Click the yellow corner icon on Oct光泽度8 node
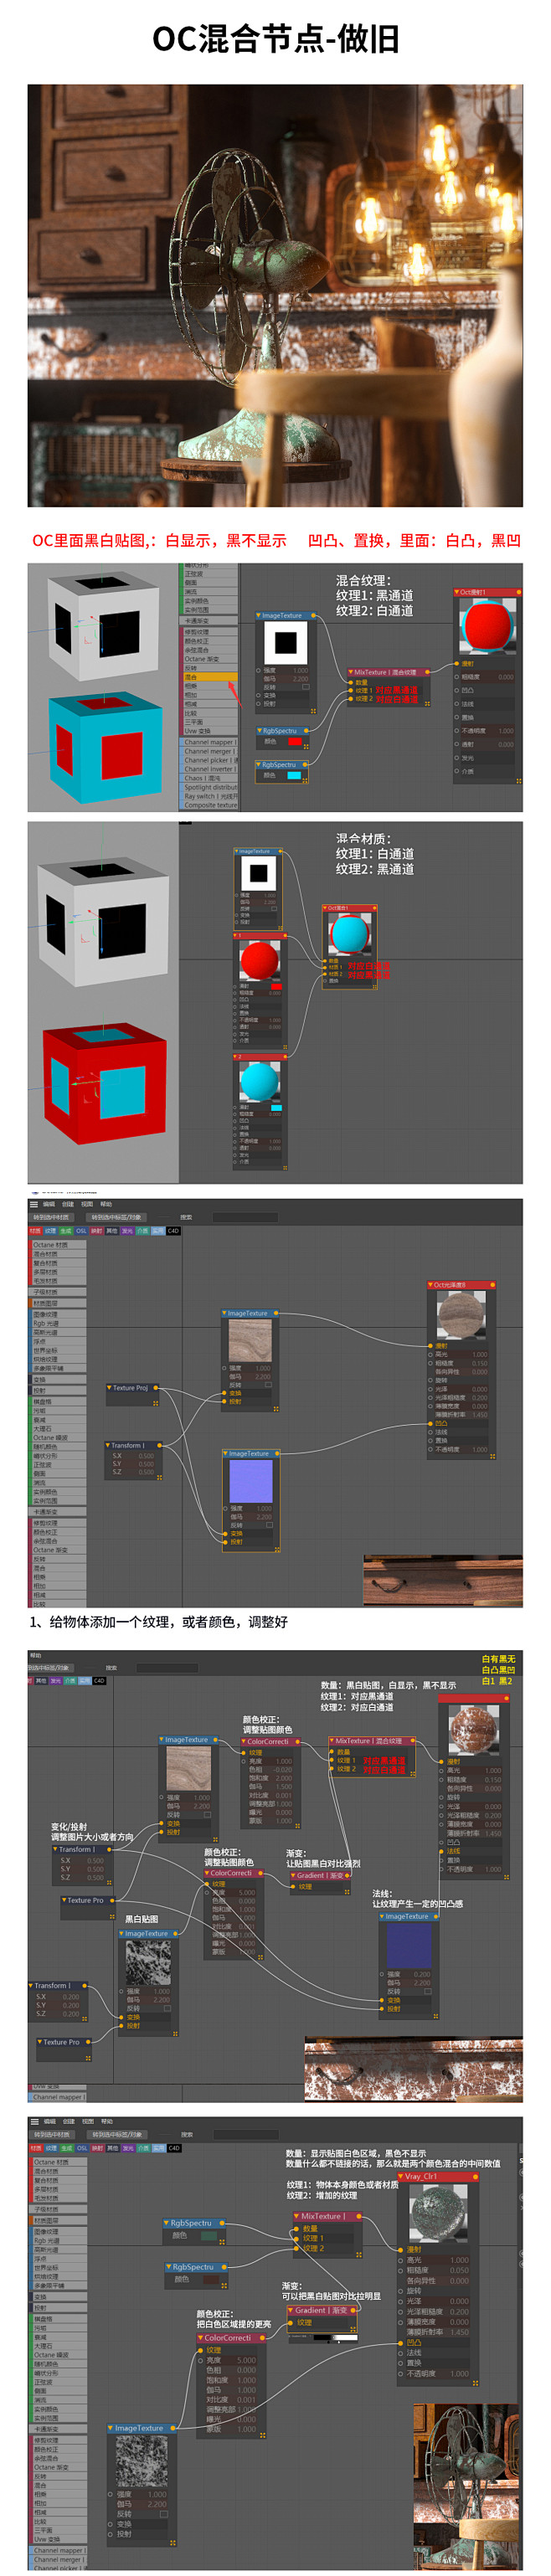 pos(493,1457)
